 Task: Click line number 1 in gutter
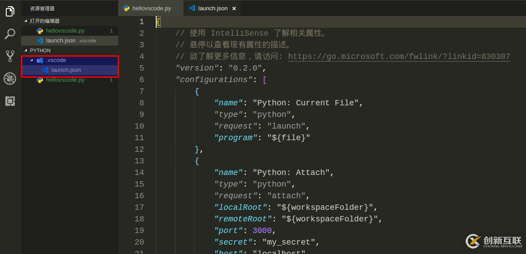click(x=141, y=22)
